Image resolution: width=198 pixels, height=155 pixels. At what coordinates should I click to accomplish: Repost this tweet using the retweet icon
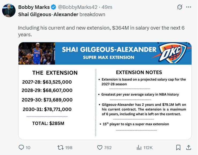click(61, 147)
